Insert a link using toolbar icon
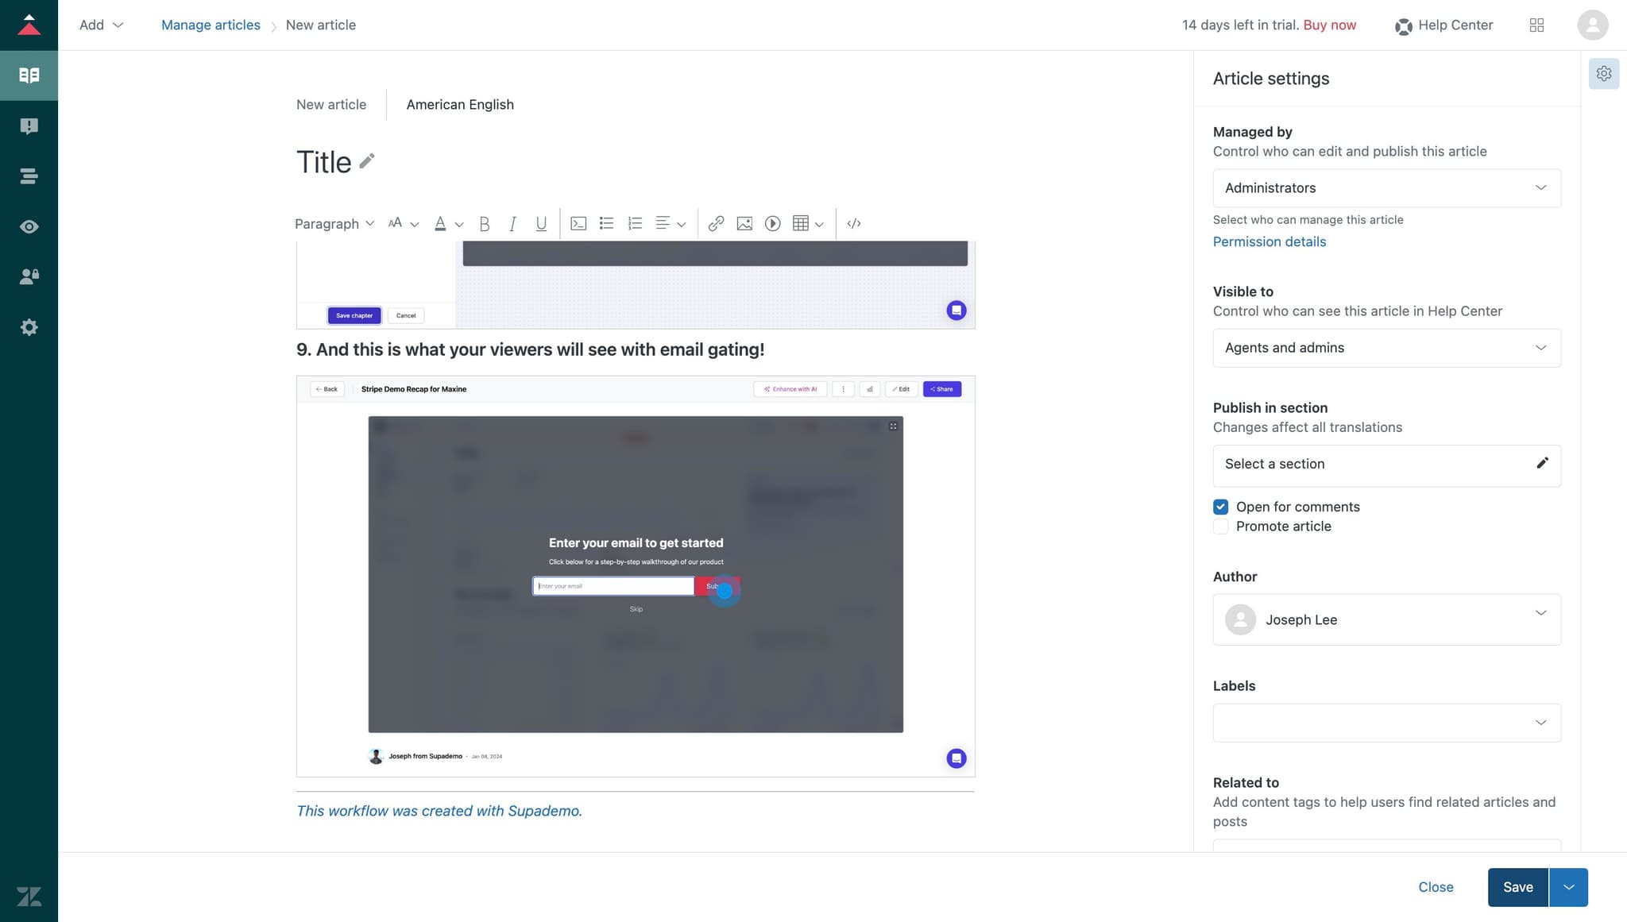Image resolution: width=1627 pixels, height=922 pixels. click(716, 224)
